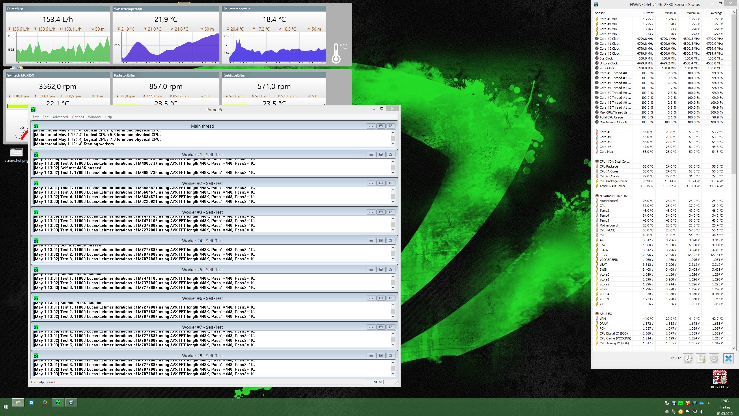Click orange circular tray icon

pyautogui.click(x=680, y=412)
